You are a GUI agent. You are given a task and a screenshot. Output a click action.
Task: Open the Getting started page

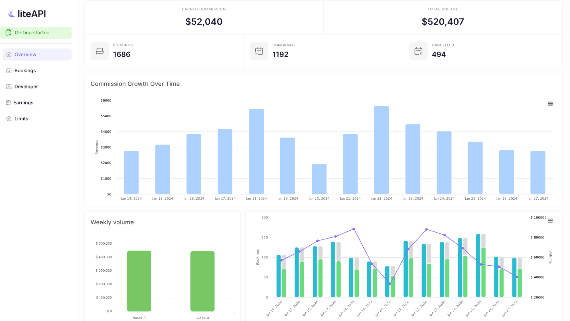point(32,33)
